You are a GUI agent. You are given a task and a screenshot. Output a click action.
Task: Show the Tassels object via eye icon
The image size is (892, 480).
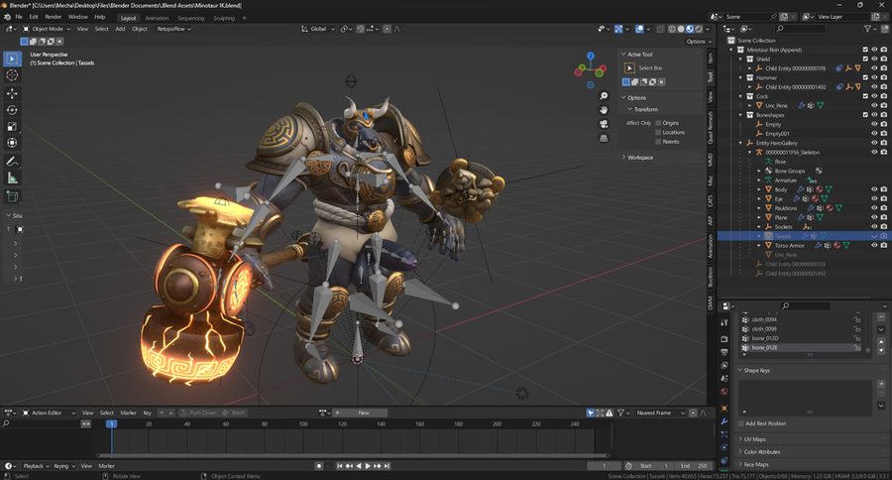click(x=874, y=236)
